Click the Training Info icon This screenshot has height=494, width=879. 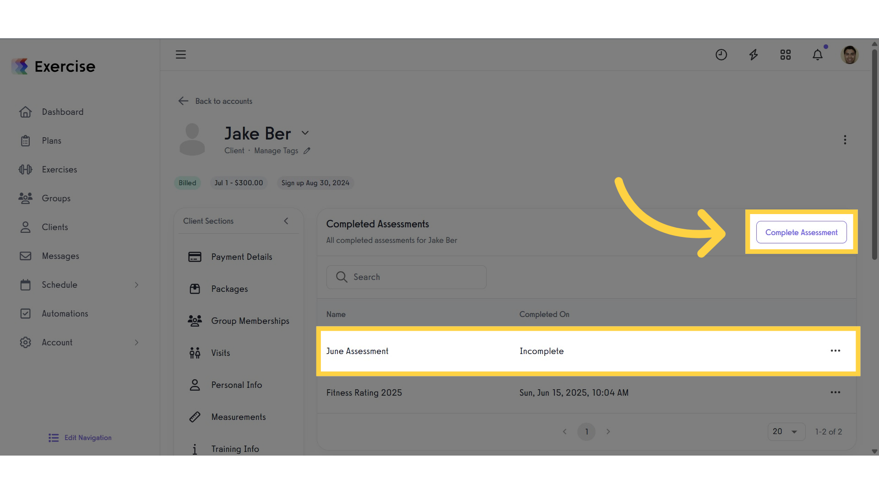[195, 449]
